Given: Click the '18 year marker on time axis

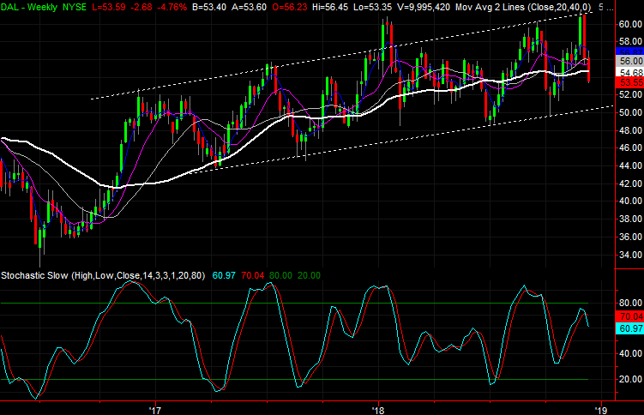Looking at the screenshot, I should point(379,408).
